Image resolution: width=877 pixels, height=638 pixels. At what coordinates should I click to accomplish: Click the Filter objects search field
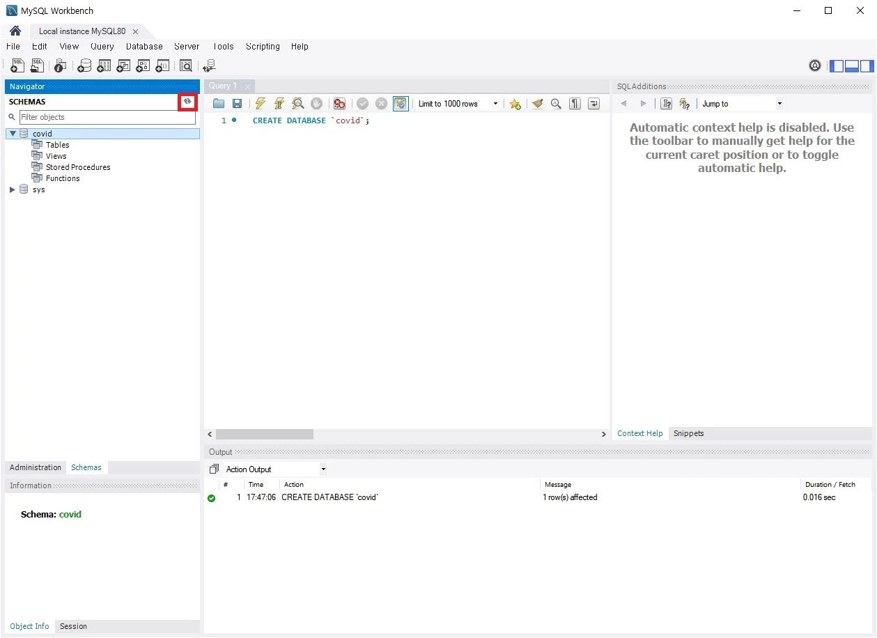pos(107,117)
